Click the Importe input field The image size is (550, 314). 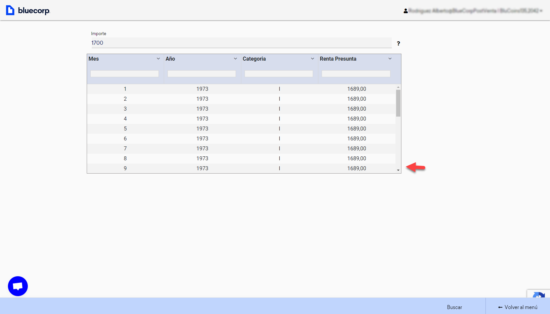point(241,43)
